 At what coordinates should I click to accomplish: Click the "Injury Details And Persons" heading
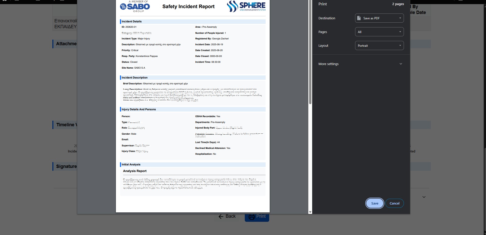pos(139,109)
